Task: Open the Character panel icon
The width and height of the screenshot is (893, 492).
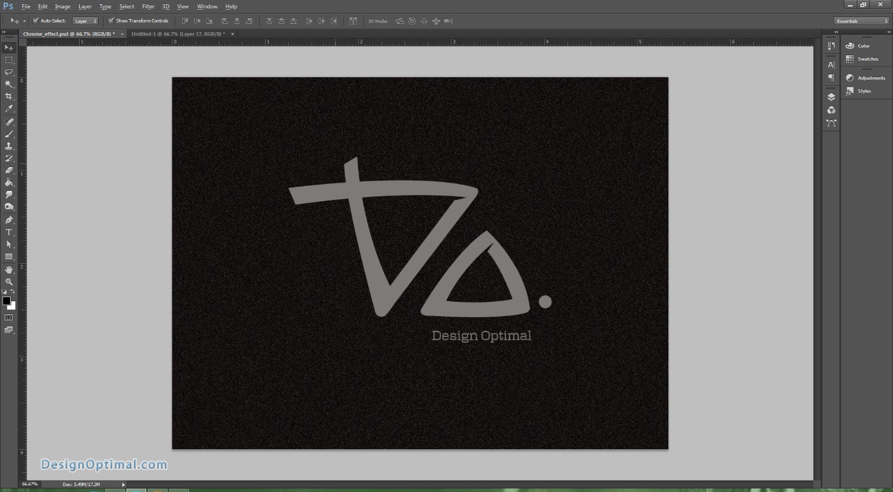Action: pyautogui.click(x=831, y=65)
